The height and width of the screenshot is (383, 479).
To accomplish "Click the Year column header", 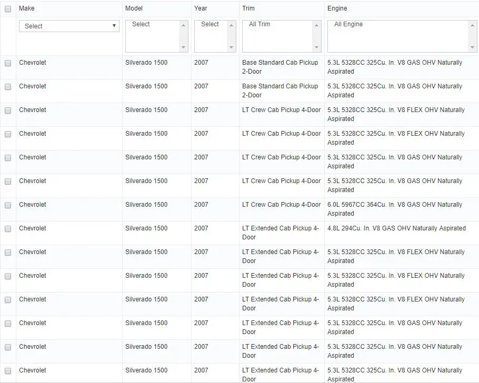I will (x=201, y=8).
